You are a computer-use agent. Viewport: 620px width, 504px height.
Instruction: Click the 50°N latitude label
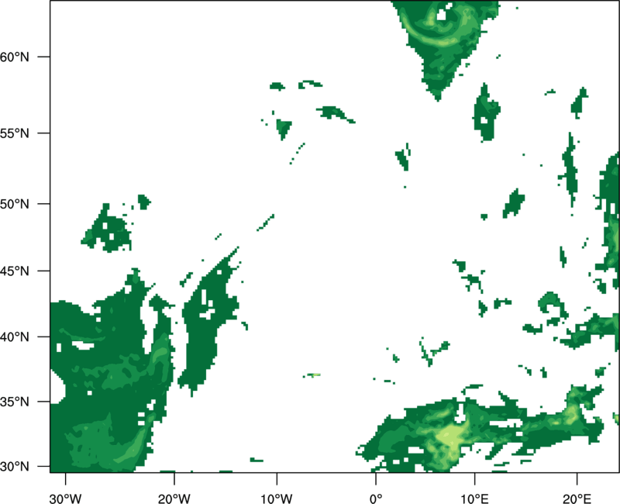point(14,204)
